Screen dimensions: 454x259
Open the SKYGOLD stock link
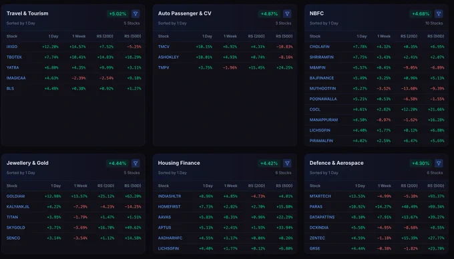click(x=15, y=228)
